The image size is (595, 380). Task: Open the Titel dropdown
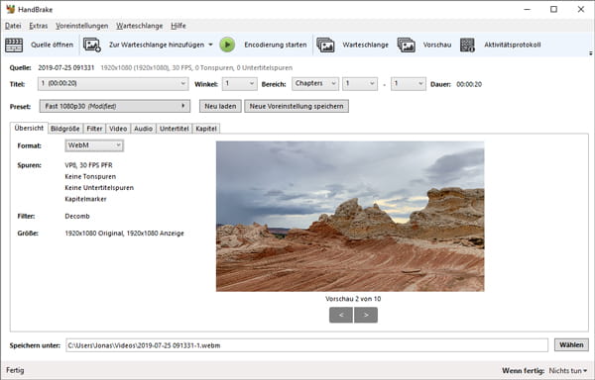[x=113, y=84]
